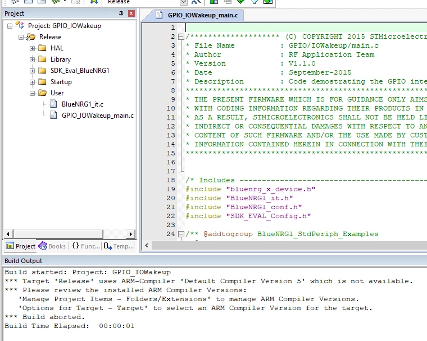This screenshot has width=427, height=341.
Task: Expand the Library folder
Action: pos(32,59)
